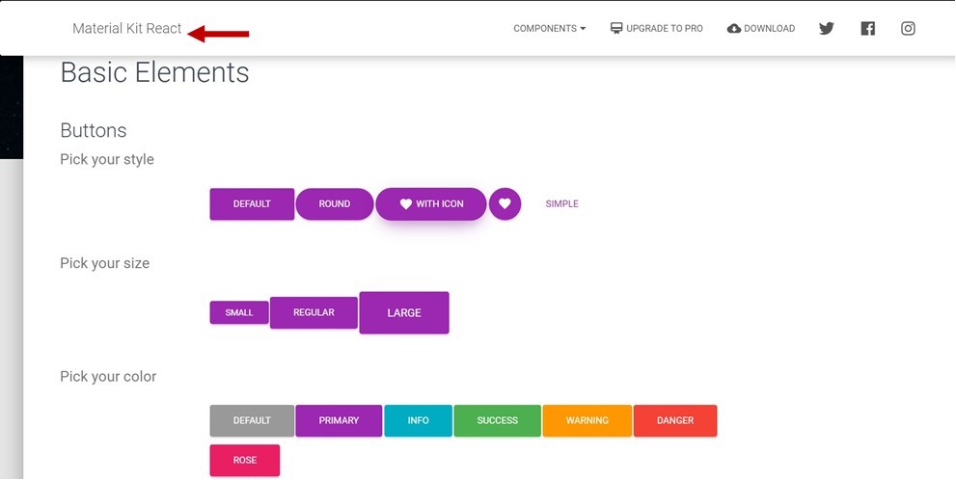Click the round heart-only icon button
This screenshot has height=480, width=956.
pyautogui.click(x=505, y=204)
